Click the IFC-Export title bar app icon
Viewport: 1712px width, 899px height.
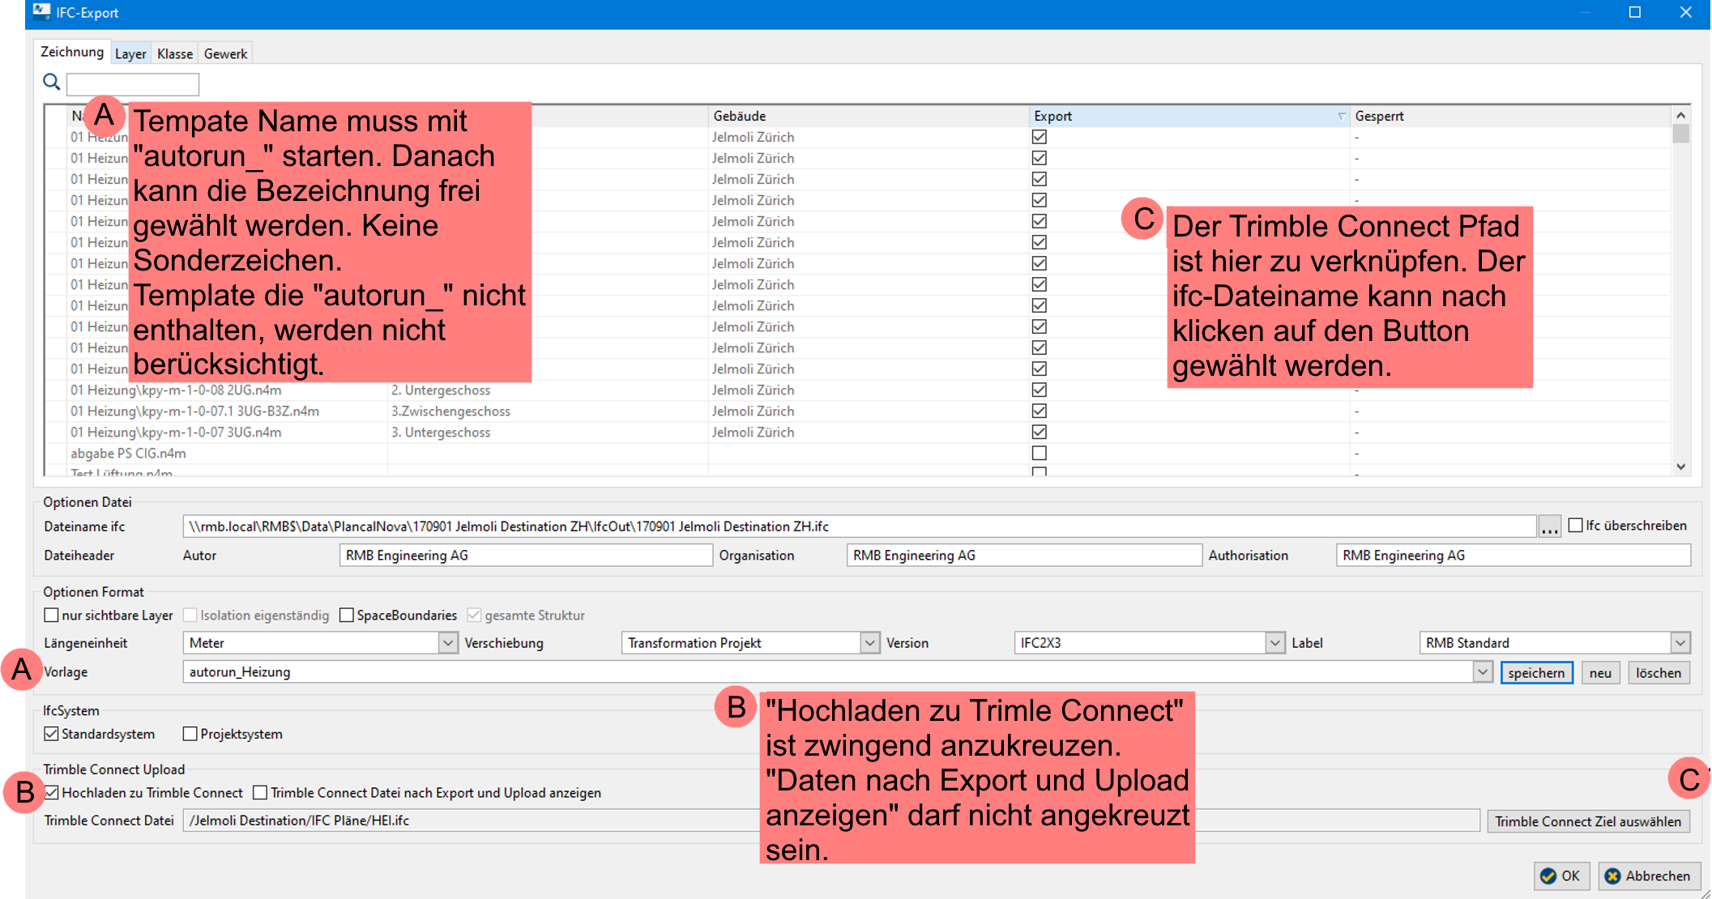pos(41,12)
